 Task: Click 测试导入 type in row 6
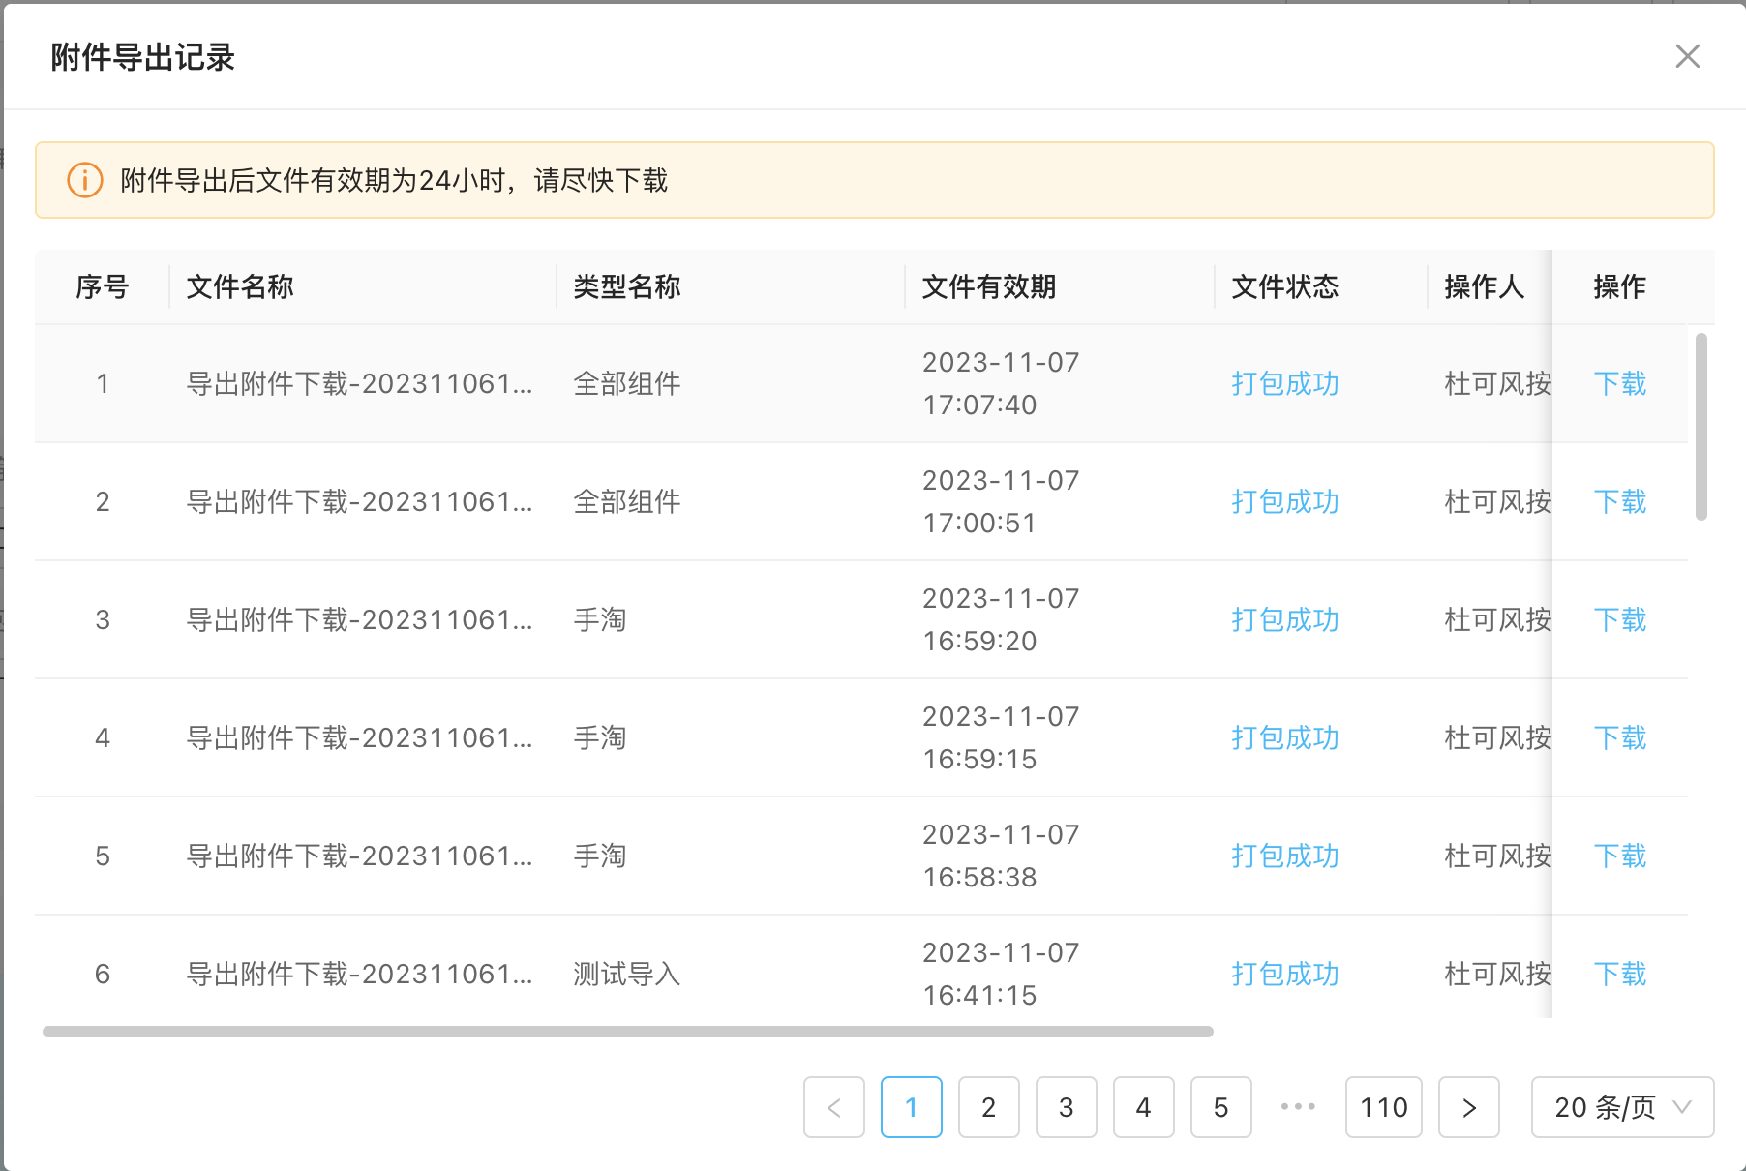[x=627, y=975]
